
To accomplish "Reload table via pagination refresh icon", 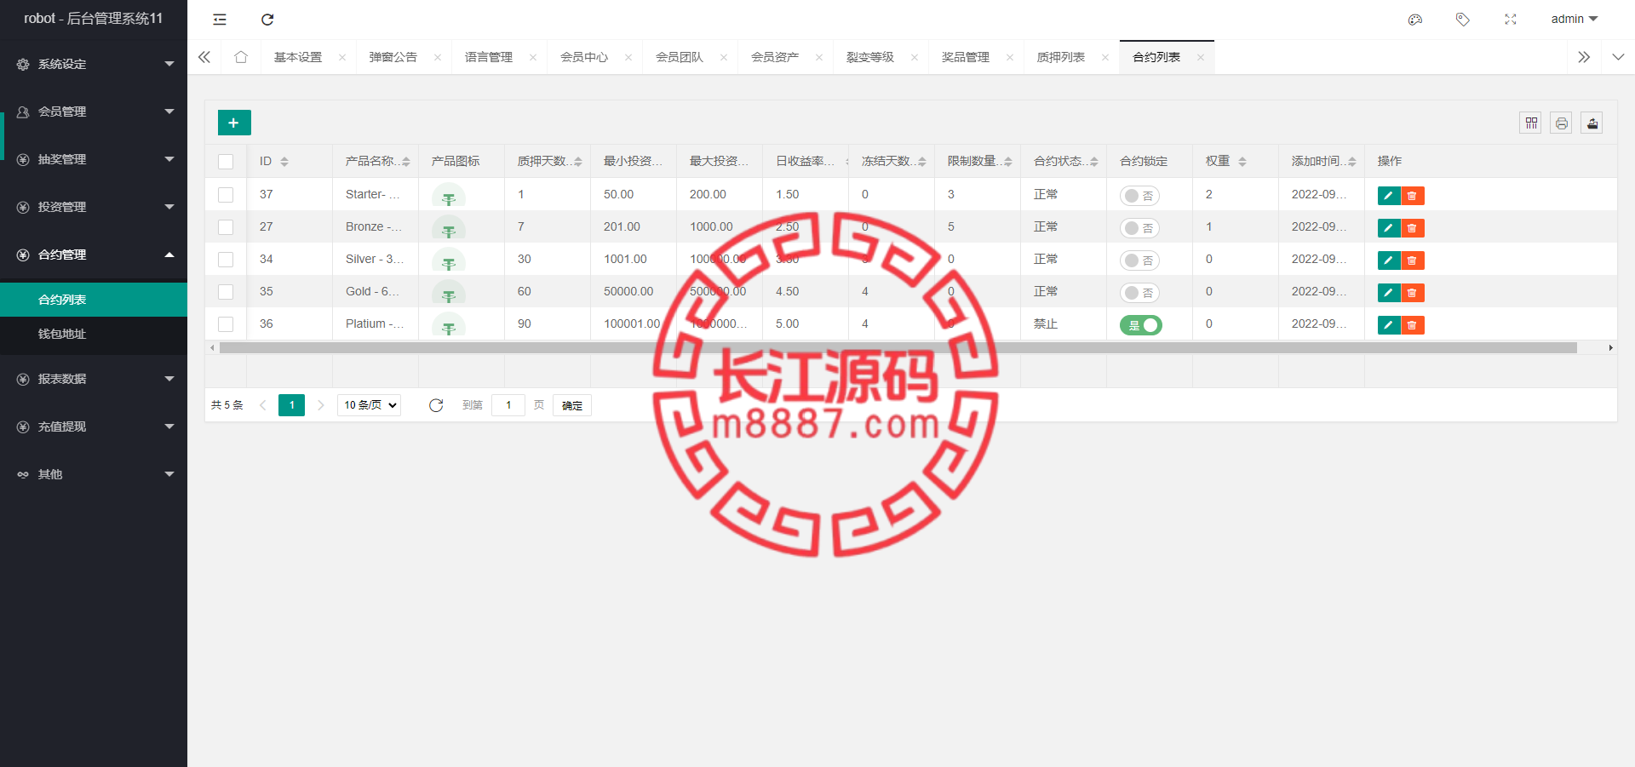I will point(436,405).
